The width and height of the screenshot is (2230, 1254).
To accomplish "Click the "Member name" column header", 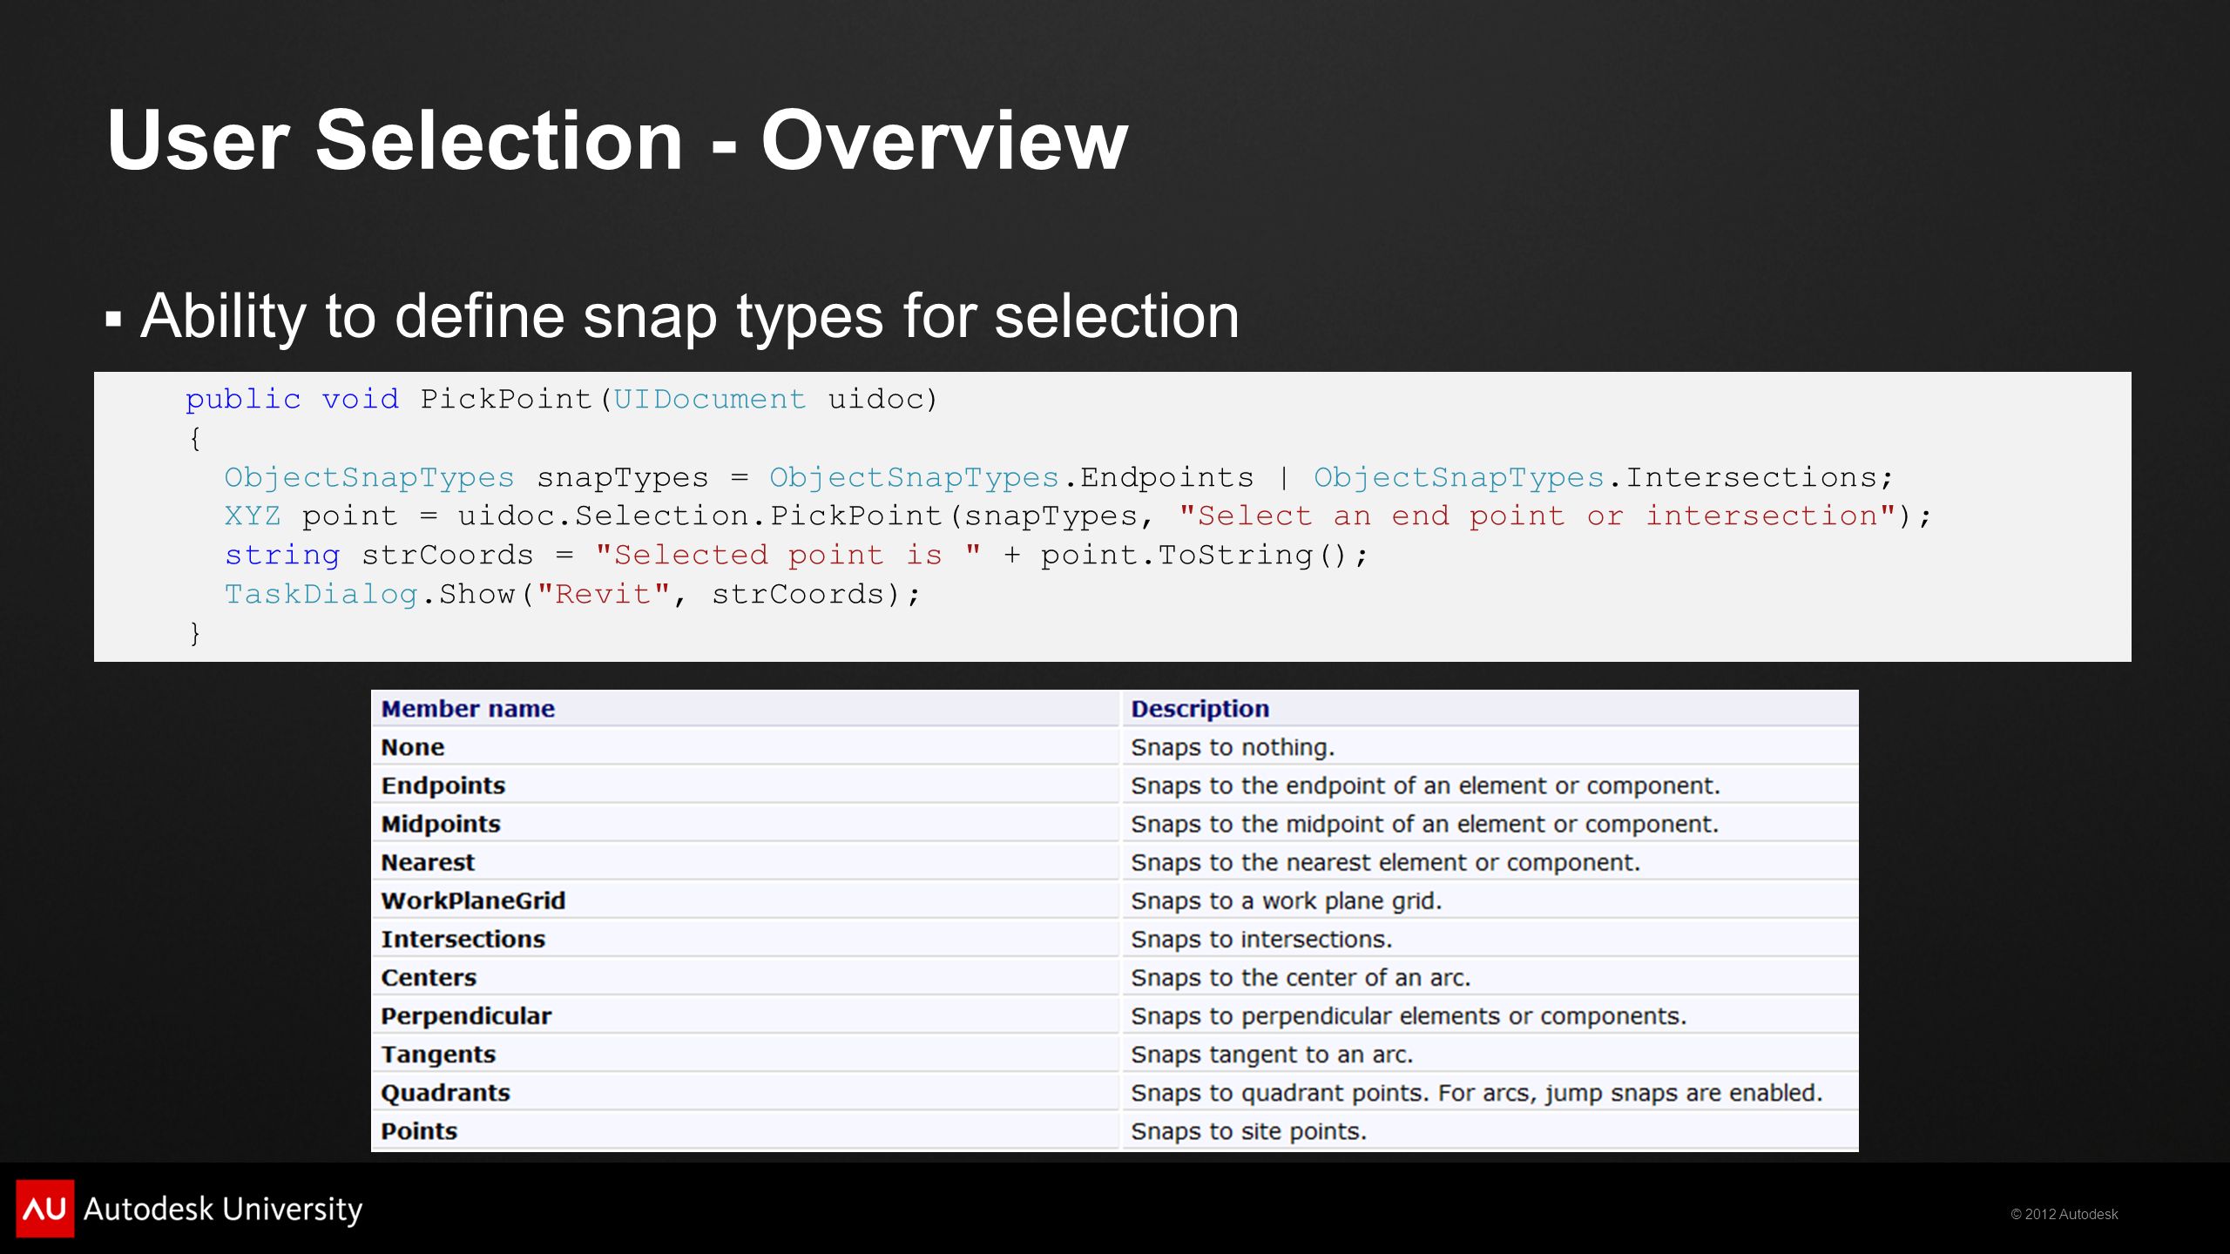I will (468, 709).
